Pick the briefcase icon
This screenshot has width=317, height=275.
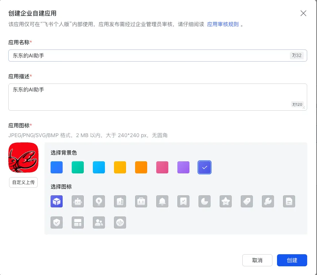pos(141,201)
